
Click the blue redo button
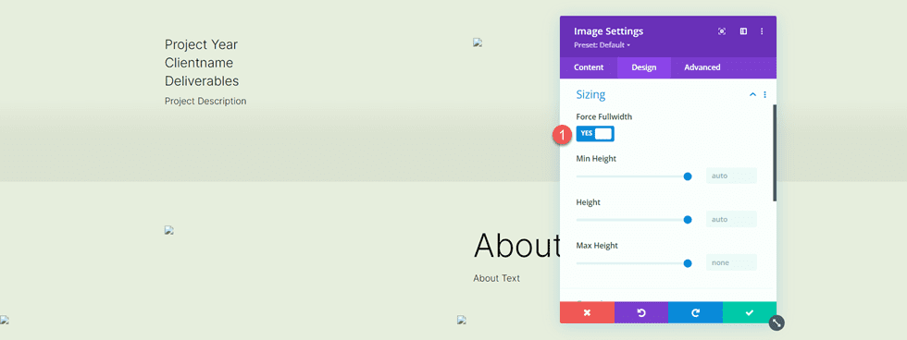[x=695, y=312]
